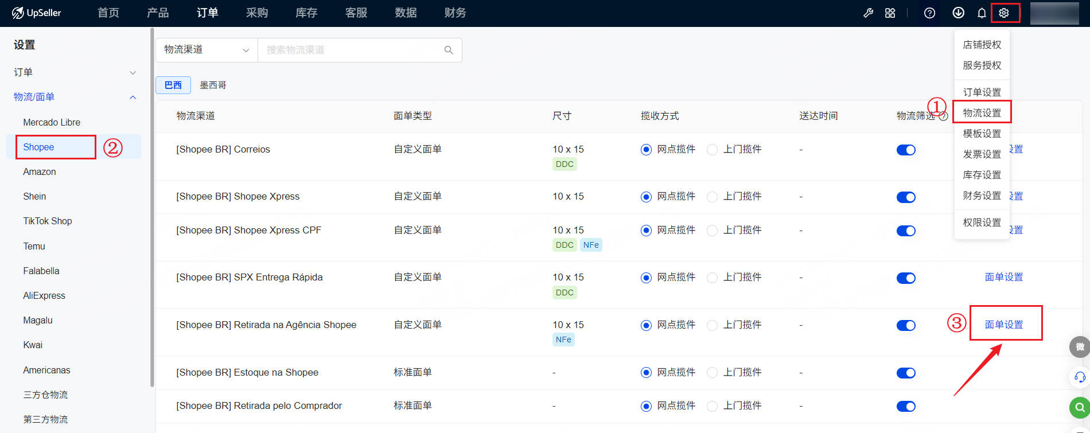Open 数据 in top navigation
Screen dimensions: 1090x433
[406, 13]
